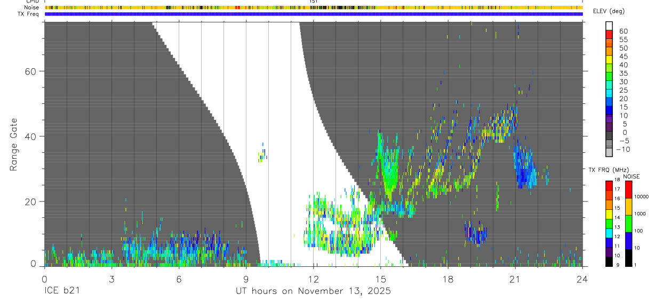Click the '60' label on ELEV colorbar
655x302 pixels.
623,31
